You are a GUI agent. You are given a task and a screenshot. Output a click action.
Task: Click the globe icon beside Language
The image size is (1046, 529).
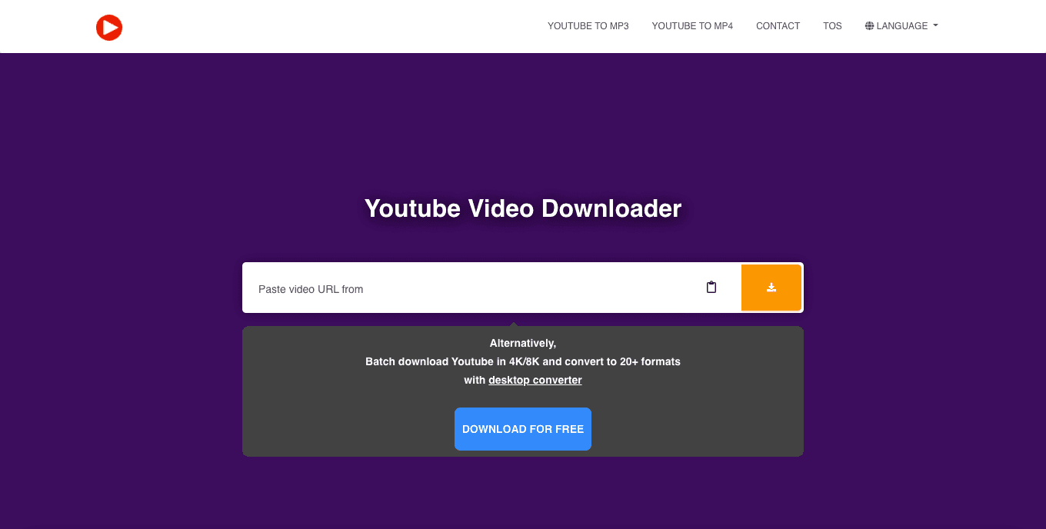(x=869, y=26)
